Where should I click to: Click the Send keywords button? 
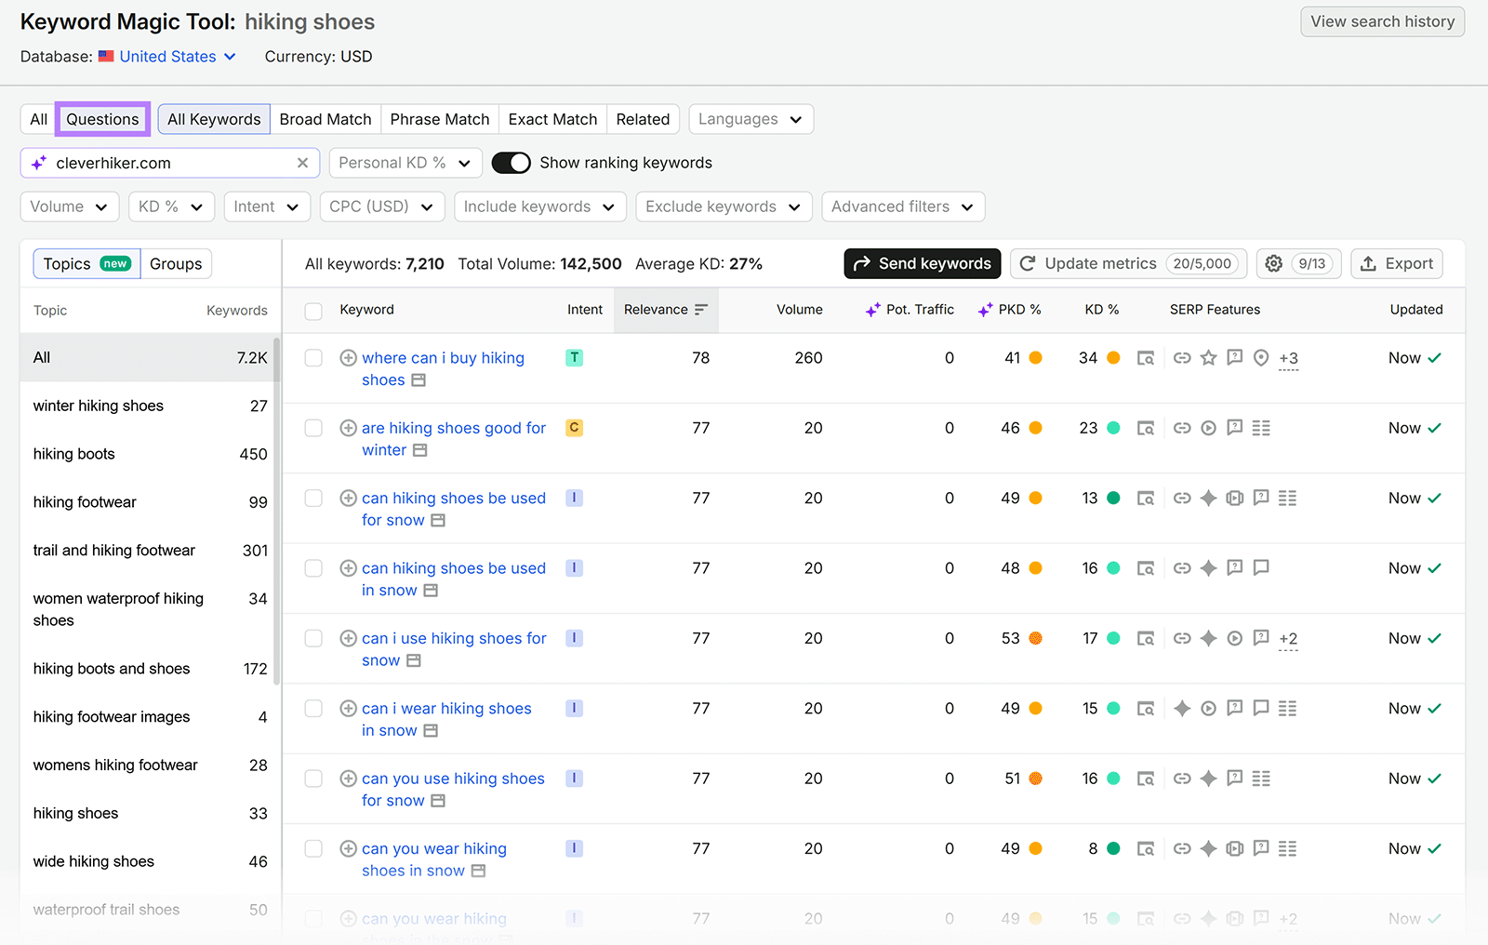point(923,264)
